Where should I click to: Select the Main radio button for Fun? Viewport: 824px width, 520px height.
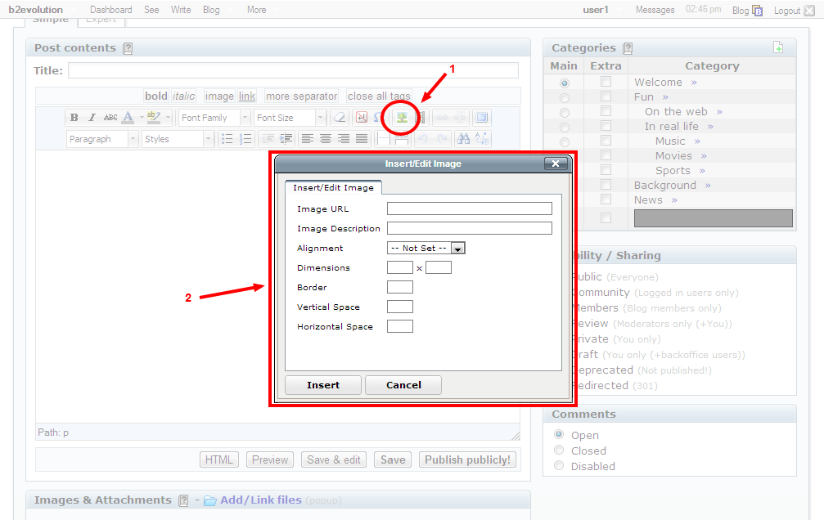click(563, 96)
